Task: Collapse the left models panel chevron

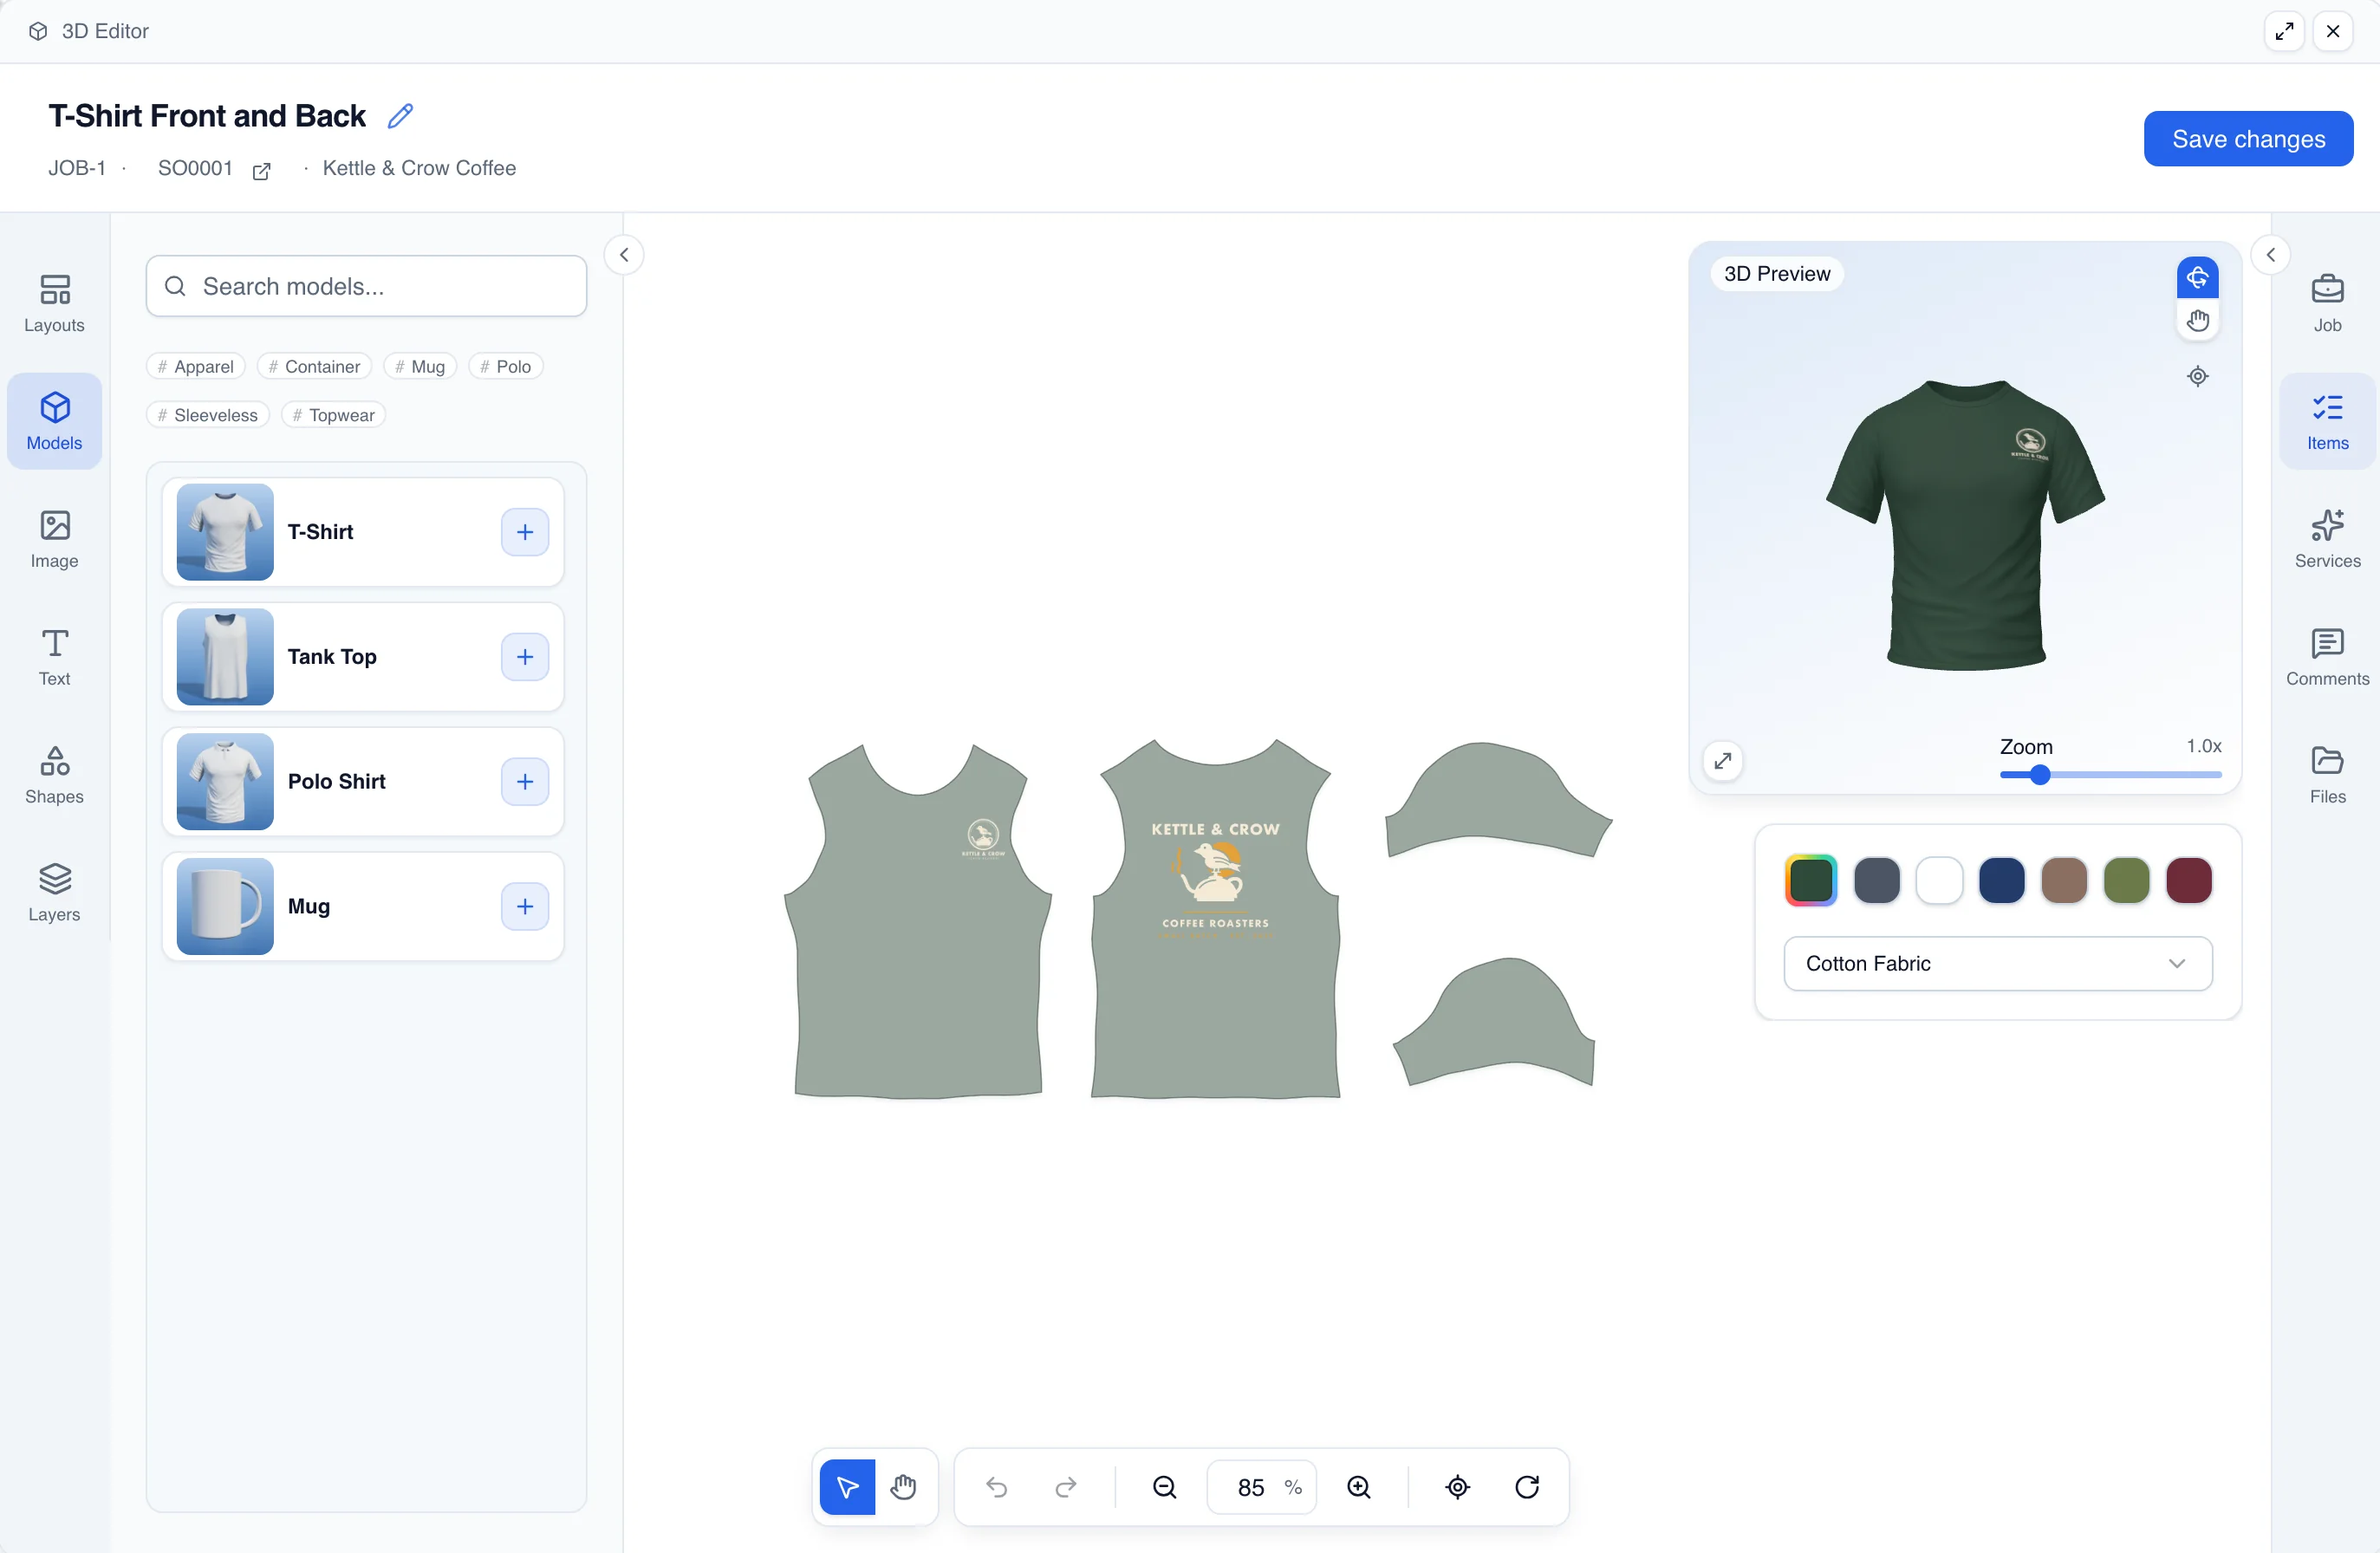Action: (x=624, y=255)
